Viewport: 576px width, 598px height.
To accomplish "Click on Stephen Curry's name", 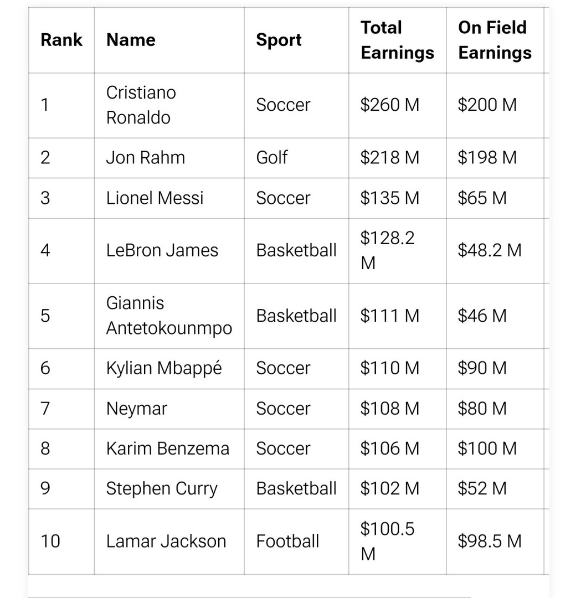I will pyautogui.click(x=162, y=489).
